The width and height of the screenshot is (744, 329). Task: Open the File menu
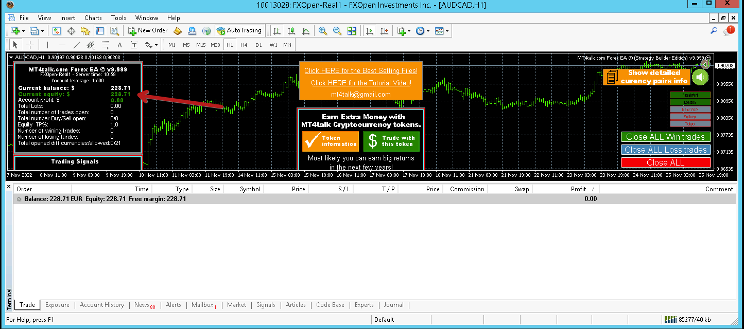tap(24, 18)
